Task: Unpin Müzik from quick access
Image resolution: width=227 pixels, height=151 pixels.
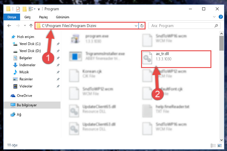Action: click(x=58, y=72)
